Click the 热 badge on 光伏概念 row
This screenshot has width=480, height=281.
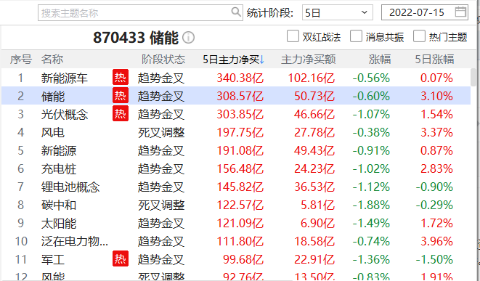click(x=121, y=113)
